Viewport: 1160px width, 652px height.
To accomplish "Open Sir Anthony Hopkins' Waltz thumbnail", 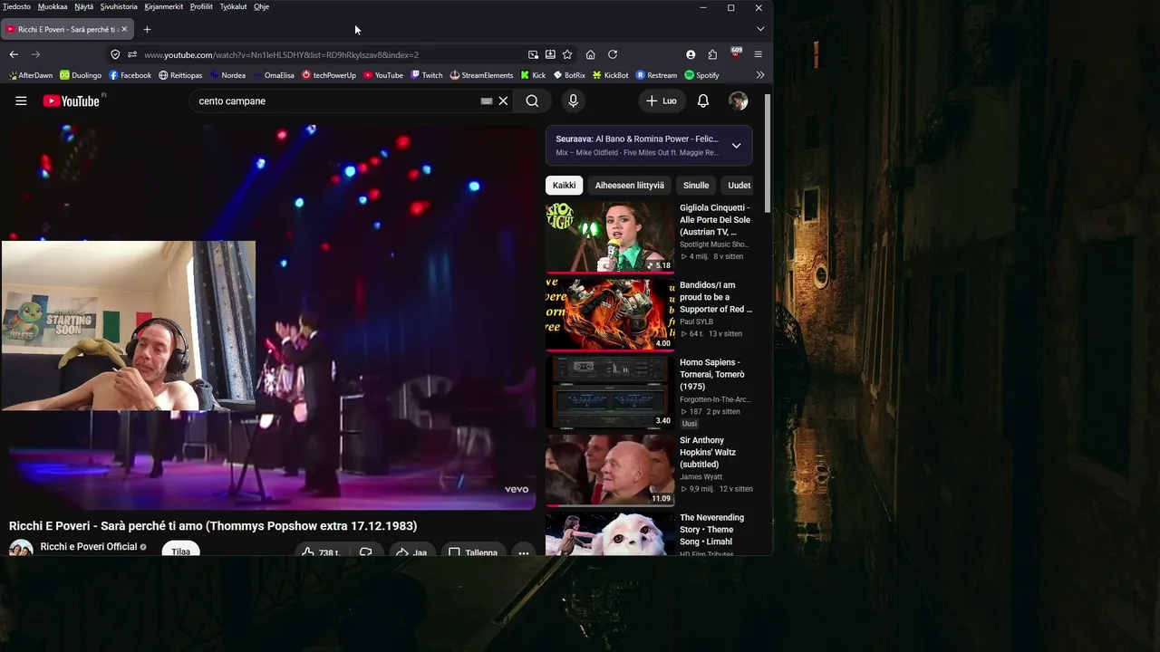I will (x=610, y=469).
